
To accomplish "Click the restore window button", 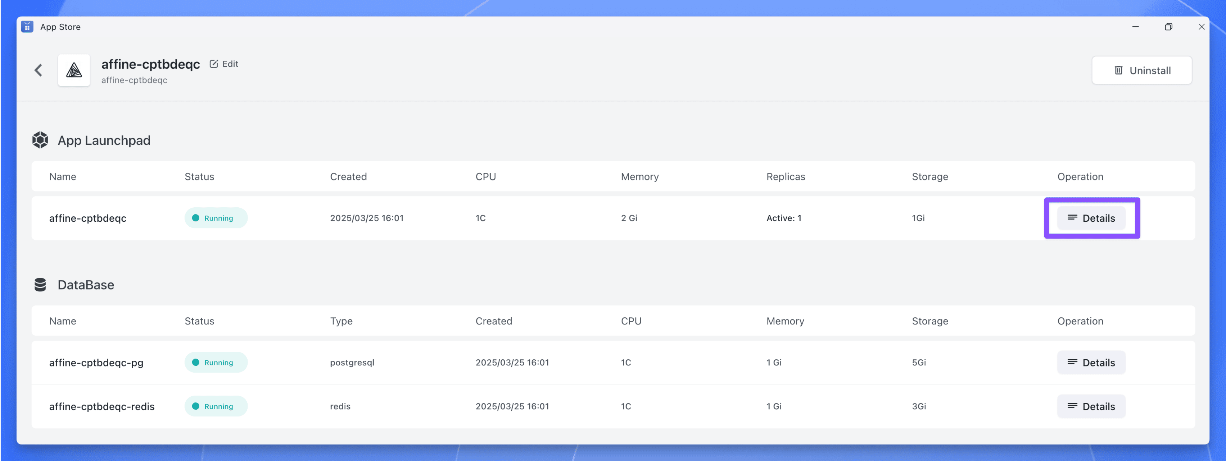I will point(1169,27).
